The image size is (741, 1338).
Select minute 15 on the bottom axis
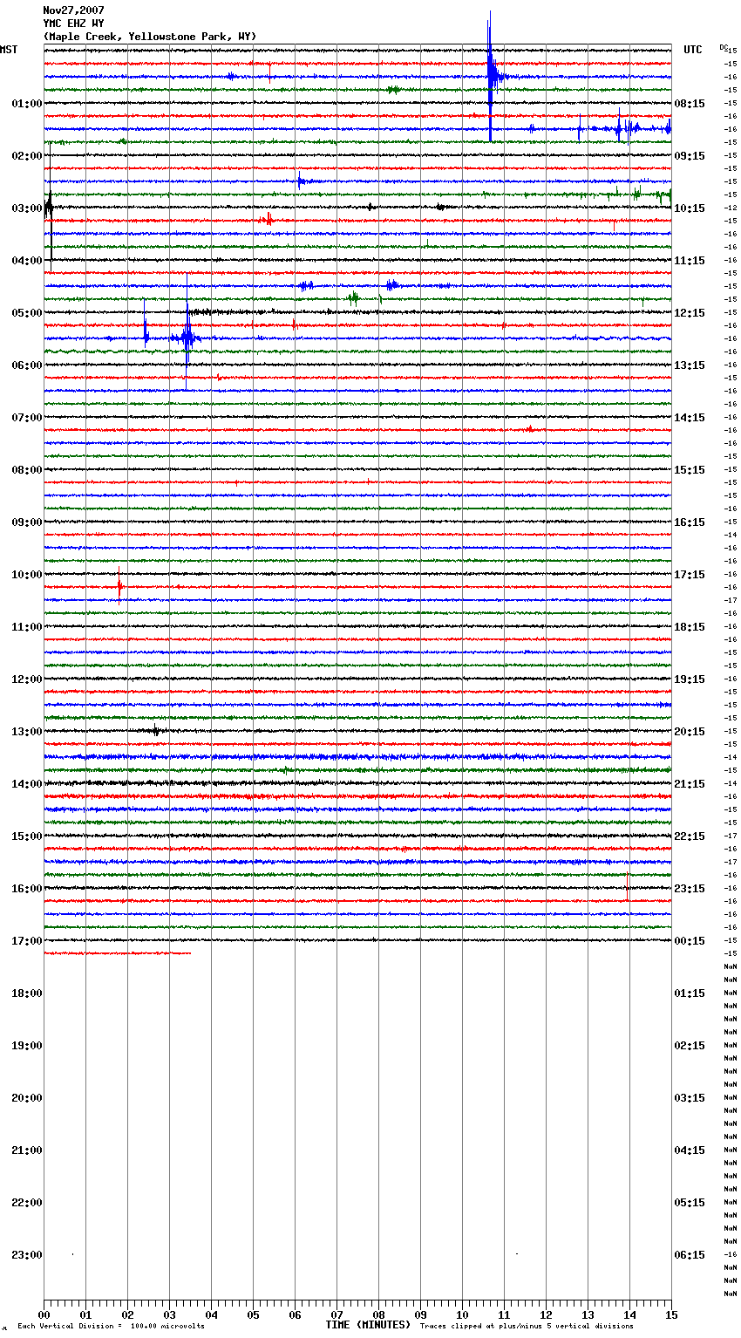[x=671, y=1314]
